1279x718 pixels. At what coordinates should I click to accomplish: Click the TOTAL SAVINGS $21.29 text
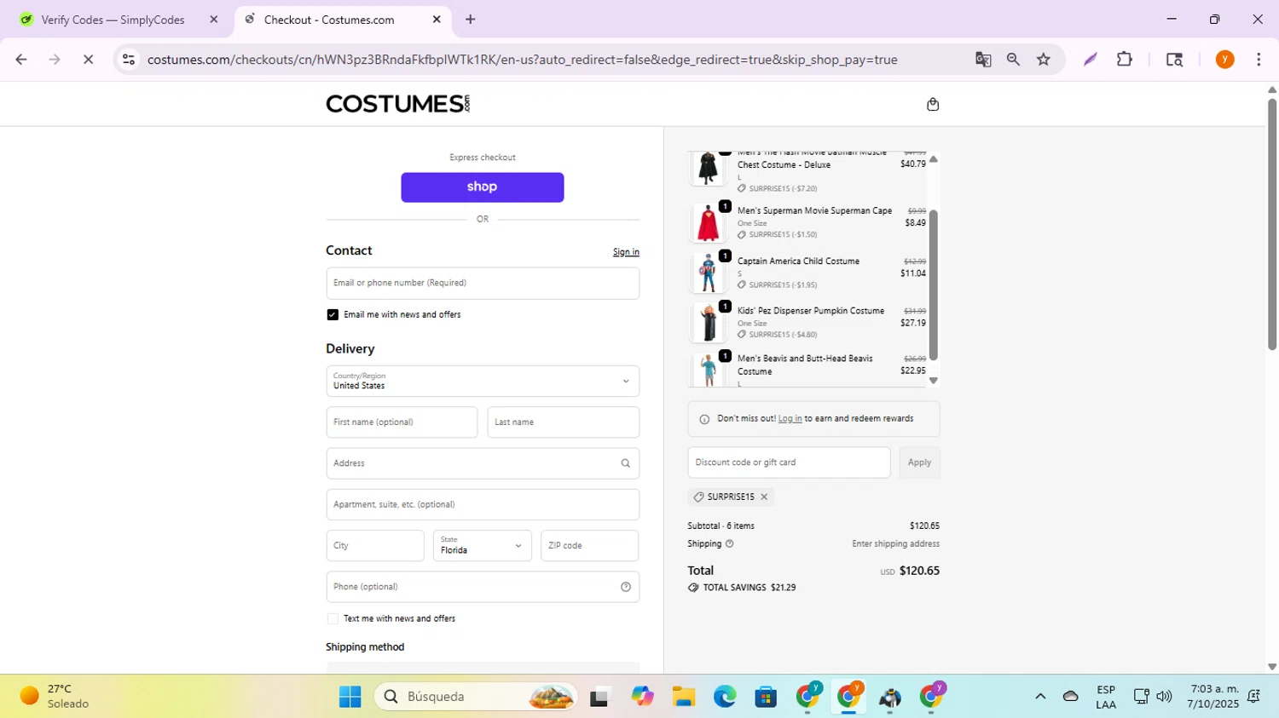(749, 588)
